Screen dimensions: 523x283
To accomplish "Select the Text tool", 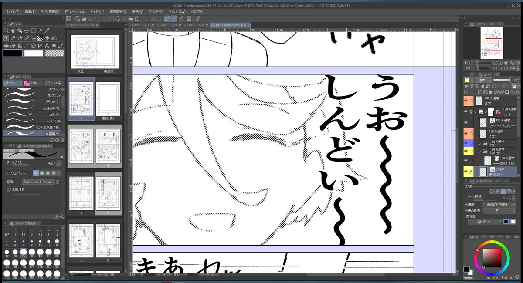I will coord(47,46).
